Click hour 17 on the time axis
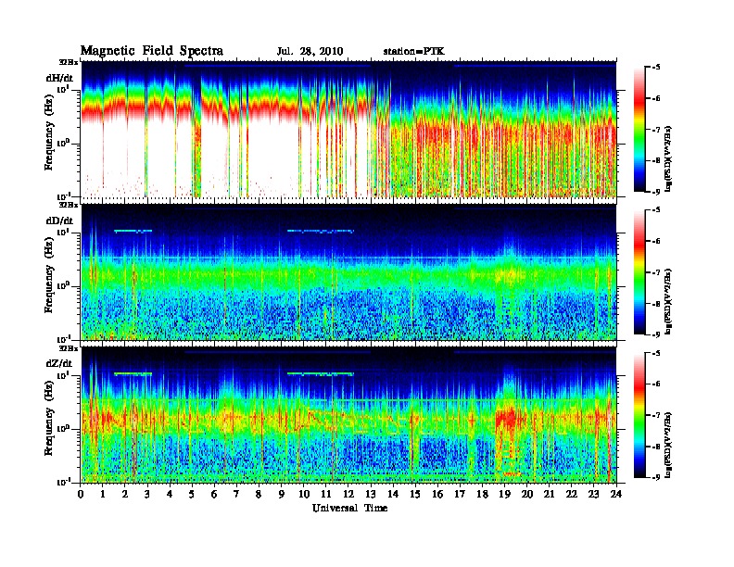Image resolution: width=734 pixels, height=567 pixels. [461, 494]
